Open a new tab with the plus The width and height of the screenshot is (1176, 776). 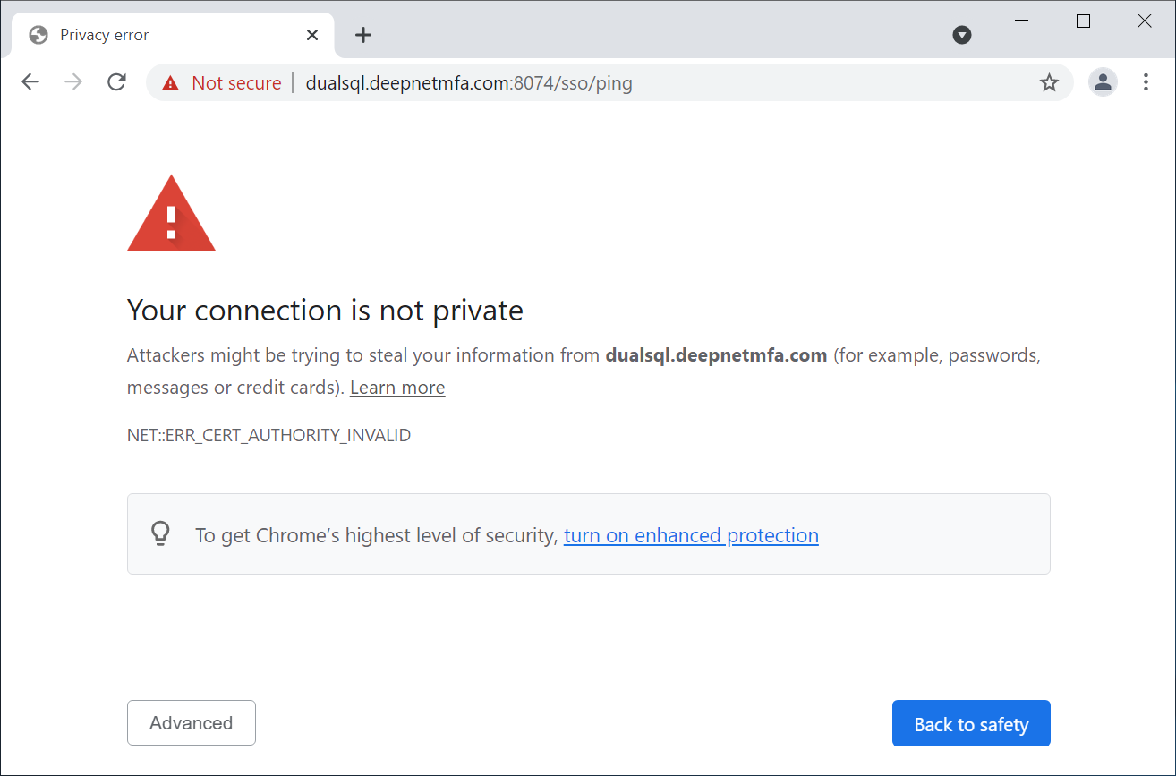click(x=362, y=35)
